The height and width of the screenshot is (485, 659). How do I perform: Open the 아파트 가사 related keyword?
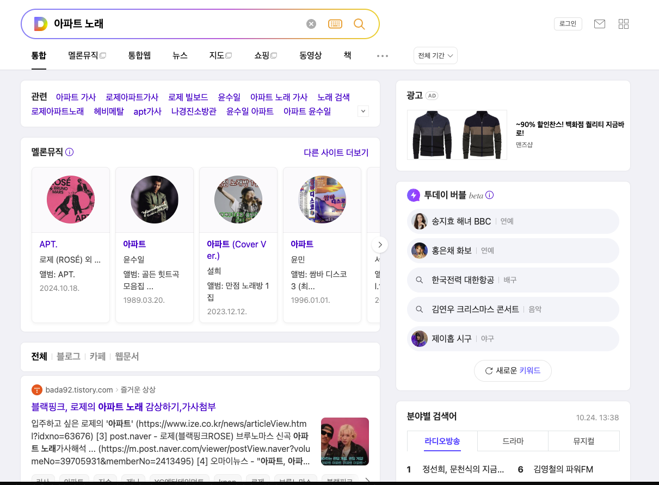pos(76,97)
